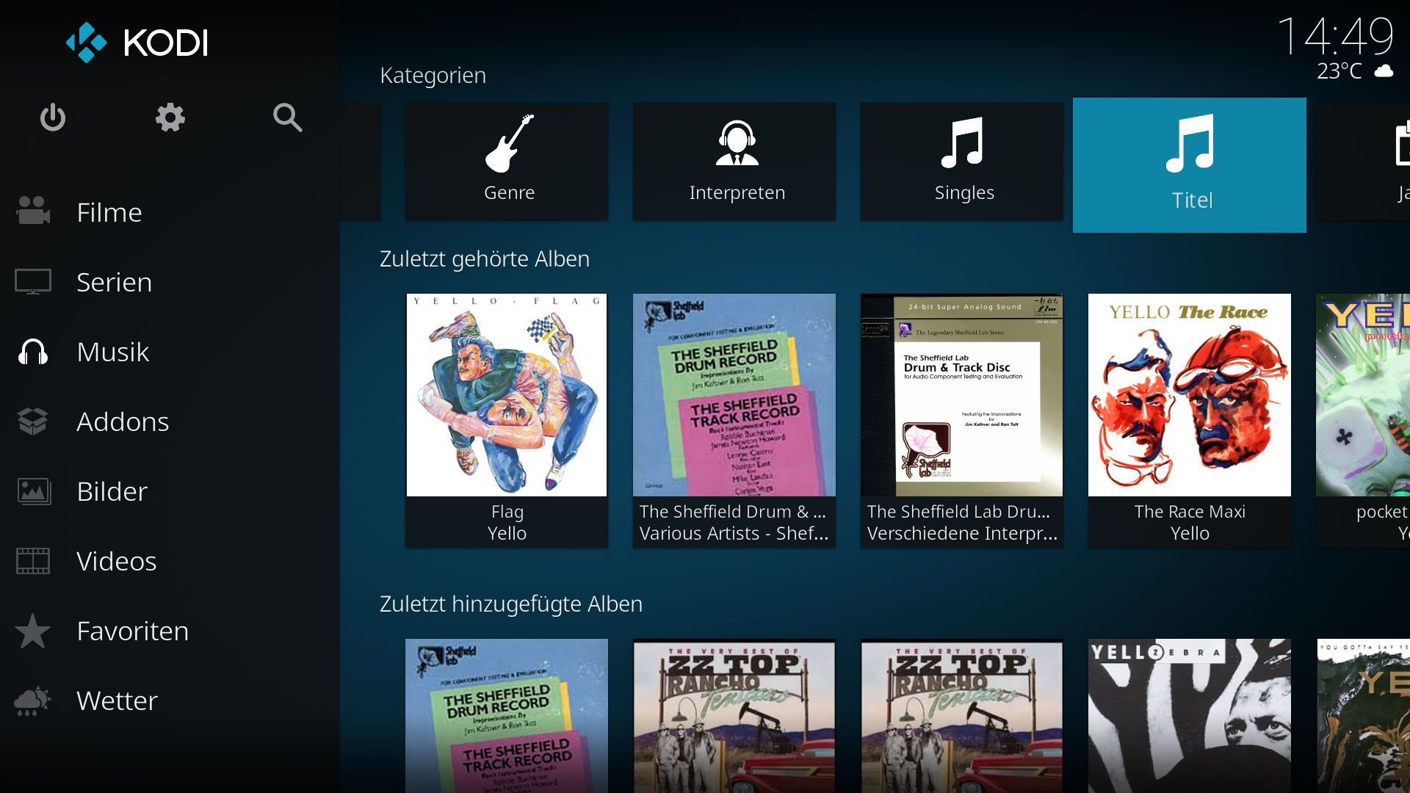The height and width of the screenshot is (793, 1410).
Task: Click 'The Race Maxi' title text
Action: coord(1190,511)
